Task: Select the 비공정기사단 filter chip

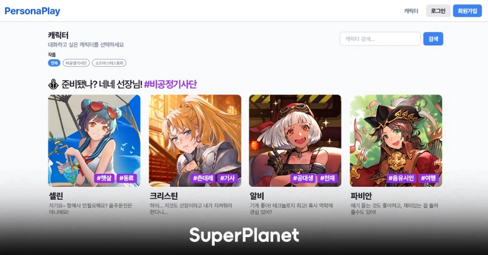Action: [76, 63]
